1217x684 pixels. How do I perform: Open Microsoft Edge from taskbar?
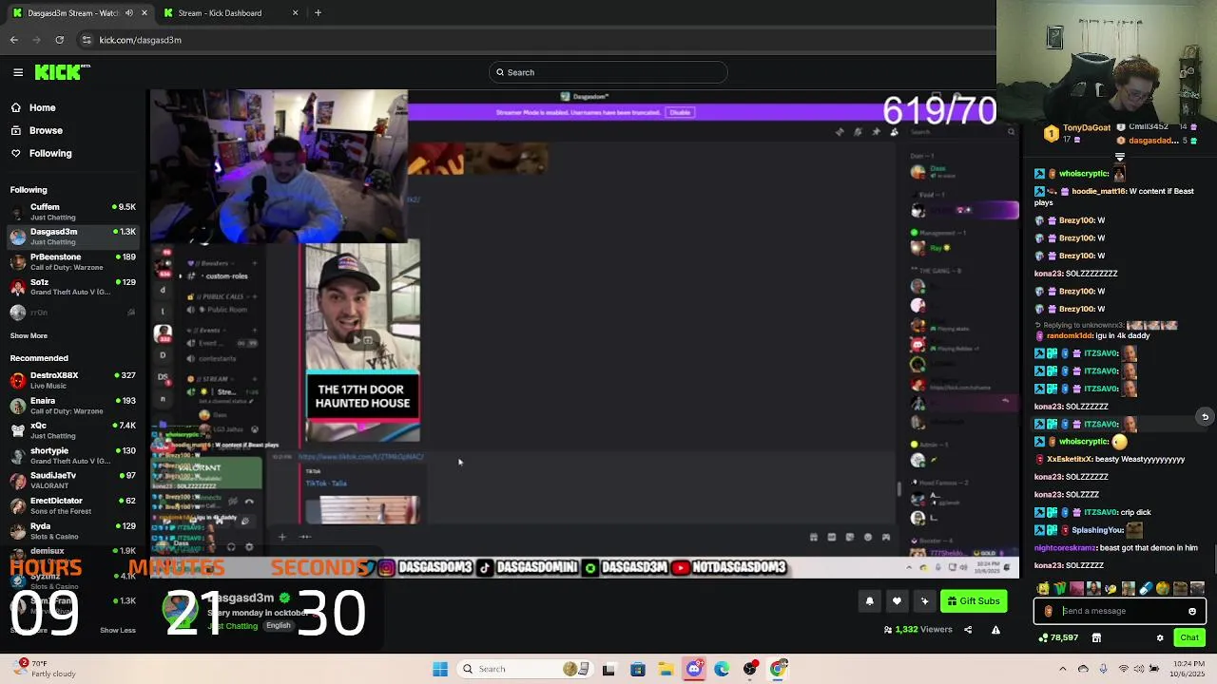click(722, 669)
